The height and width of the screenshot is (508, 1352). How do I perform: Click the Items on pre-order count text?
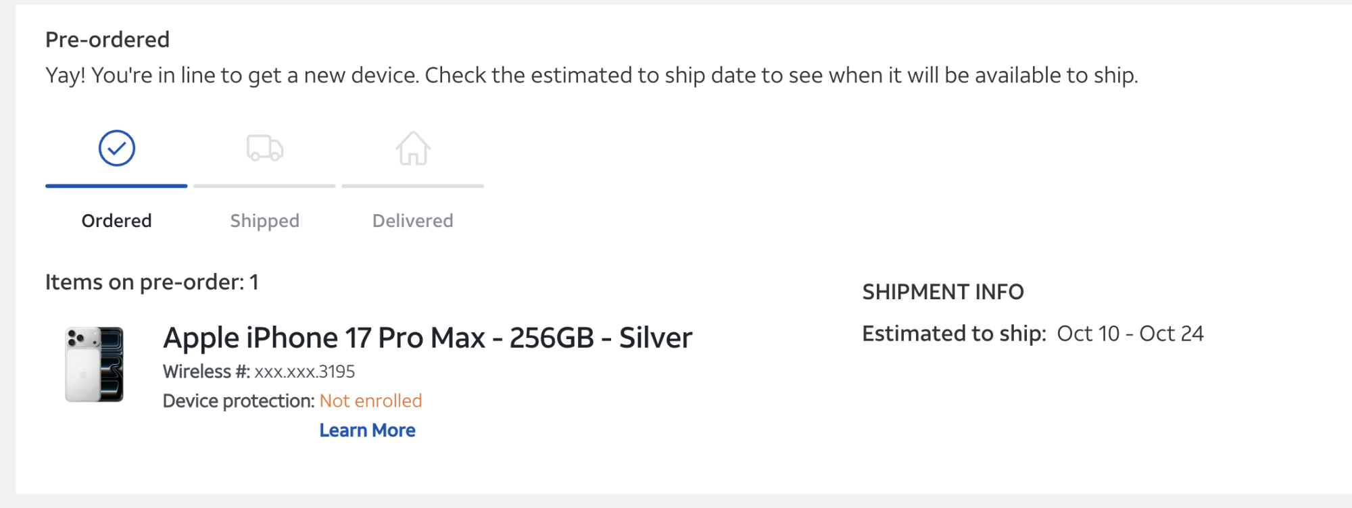pyautogui.click(x=151, y=282)
